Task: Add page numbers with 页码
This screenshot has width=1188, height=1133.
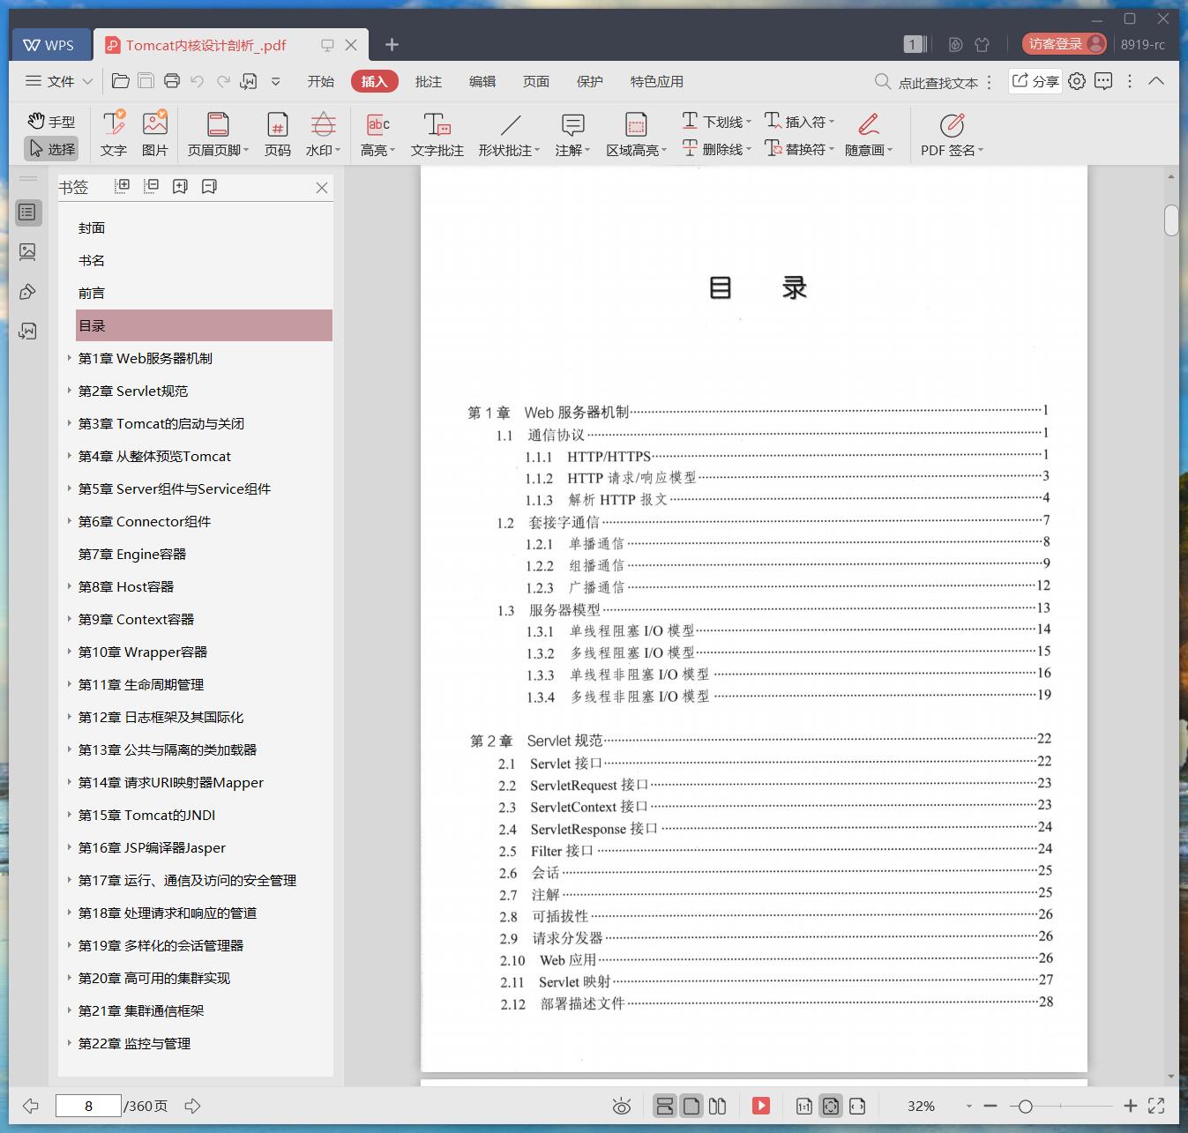Action: tap(278, 134)
